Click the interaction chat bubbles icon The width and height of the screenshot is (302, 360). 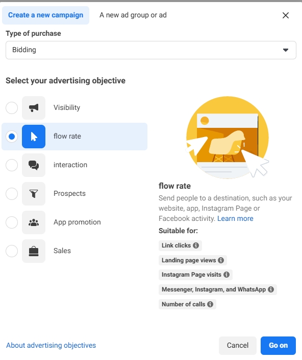click(x=34, y=165)
